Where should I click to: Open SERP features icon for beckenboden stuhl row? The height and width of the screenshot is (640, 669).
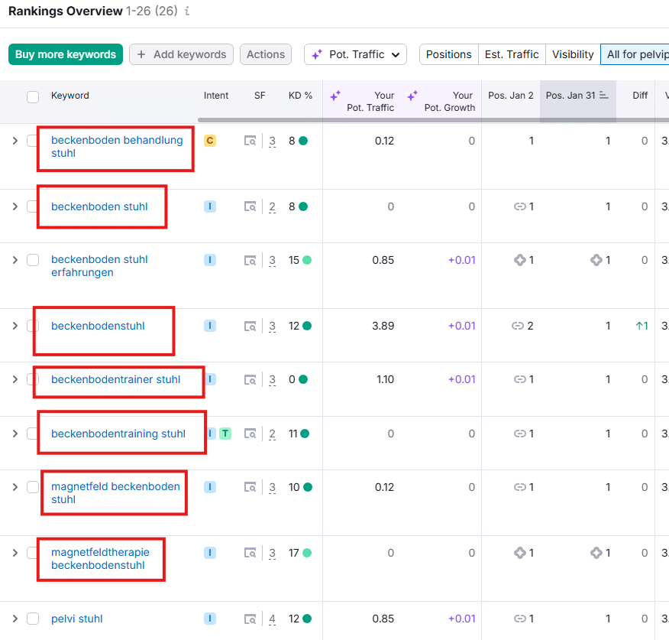click(250, 206)
